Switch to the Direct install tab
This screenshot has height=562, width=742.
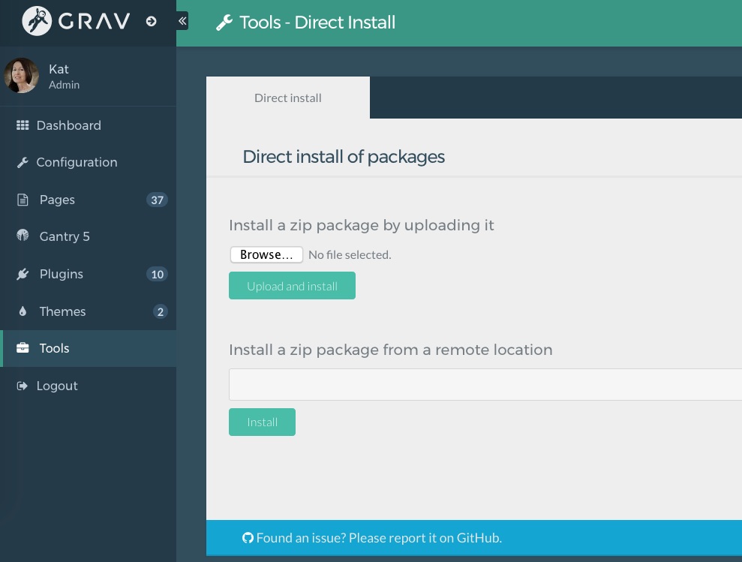point(287,98)
